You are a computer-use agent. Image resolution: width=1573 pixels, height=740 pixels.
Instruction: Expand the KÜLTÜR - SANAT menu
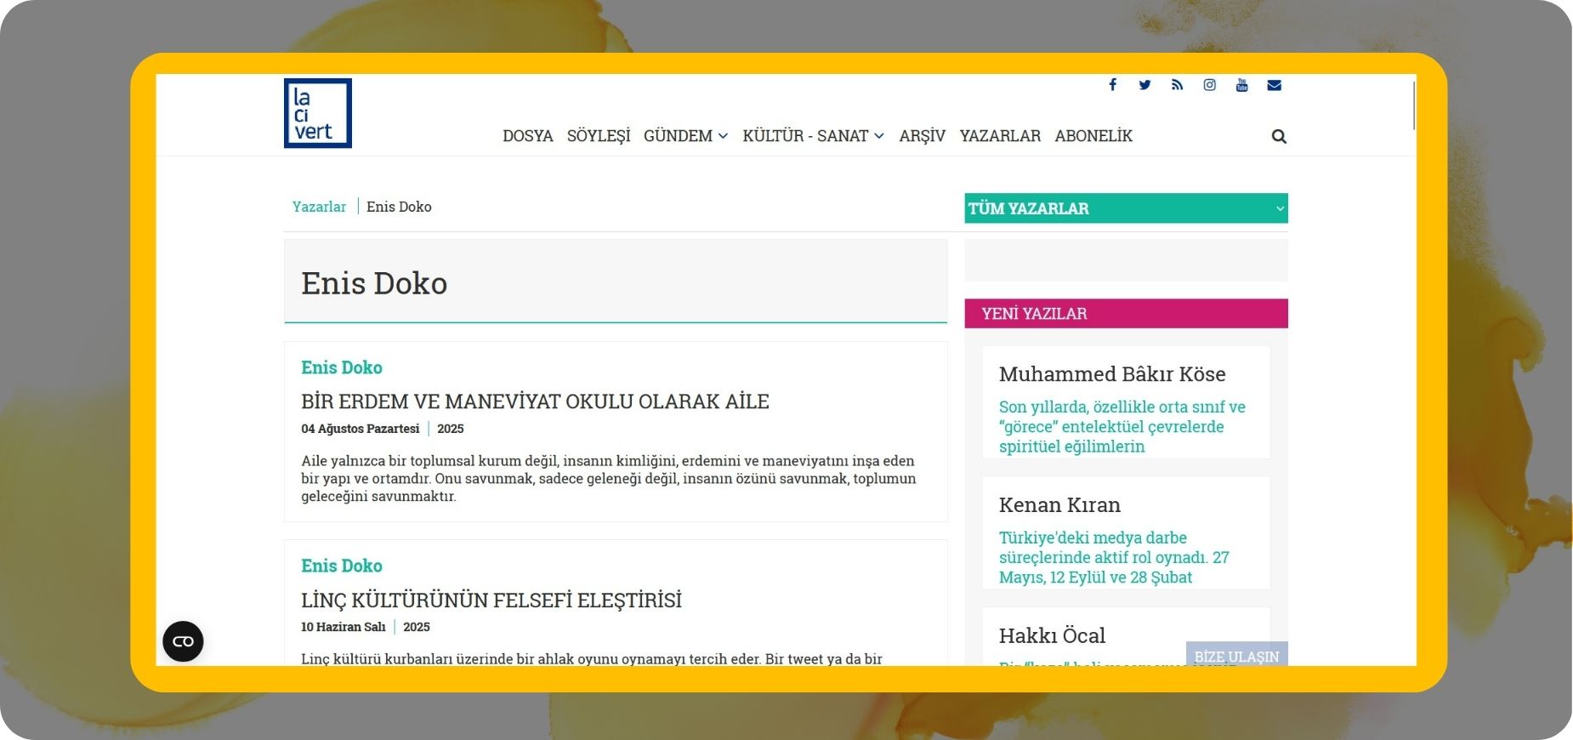pos(814,136)
